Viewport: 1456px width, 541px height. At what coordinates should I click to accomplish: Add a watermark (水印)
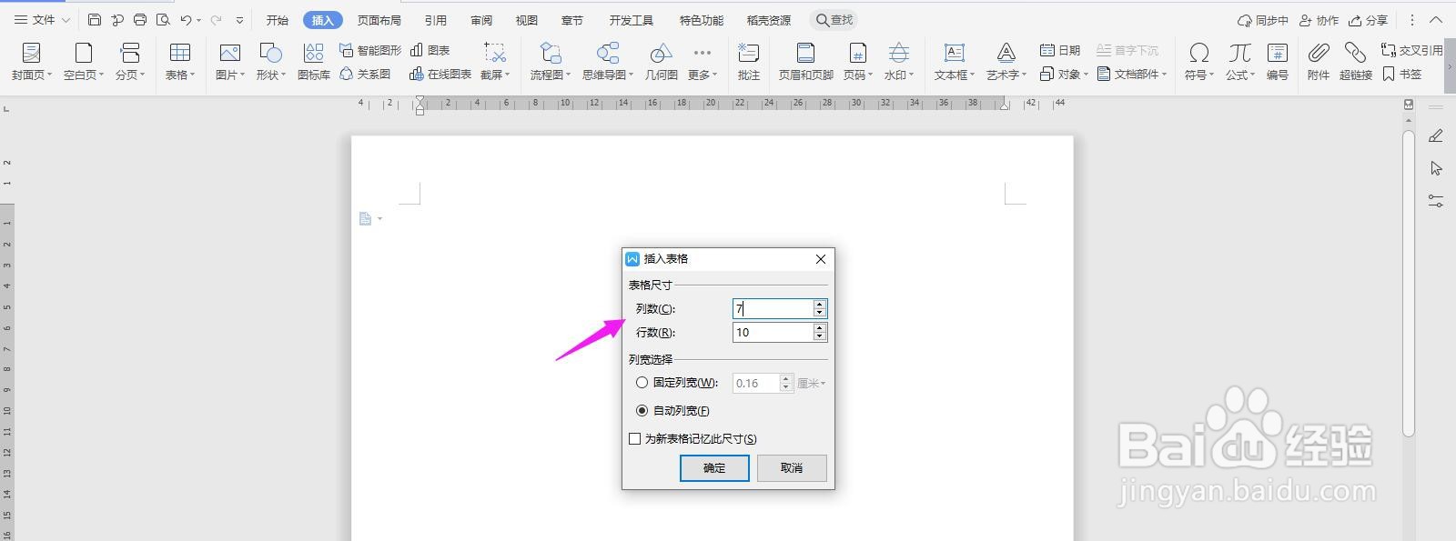coord(899,61)
